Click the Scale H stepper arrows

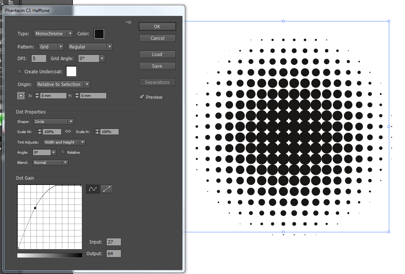(x=97, y=132)
